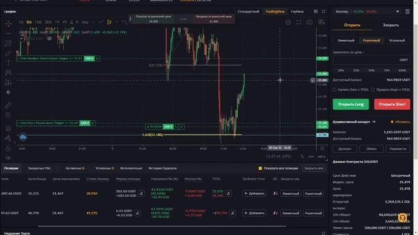This screenshot has height=235, width=418.
Task: Select the trend line drawing tool
Action: click(8, 33)
